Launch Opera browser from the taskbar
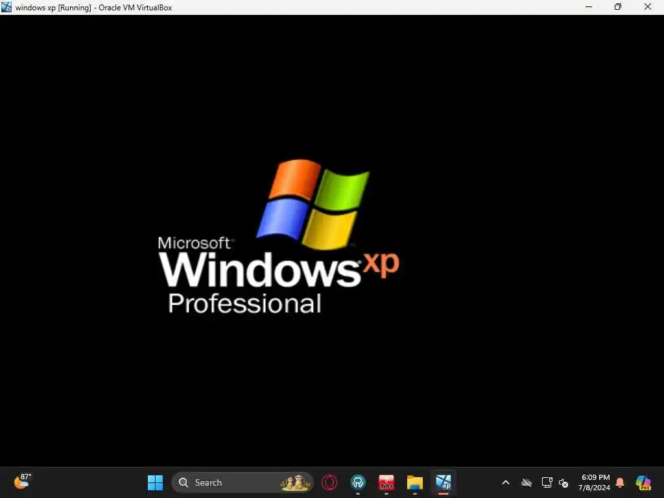Image resolution: width=664 pixels, height=498 pixels. (329, 482)
